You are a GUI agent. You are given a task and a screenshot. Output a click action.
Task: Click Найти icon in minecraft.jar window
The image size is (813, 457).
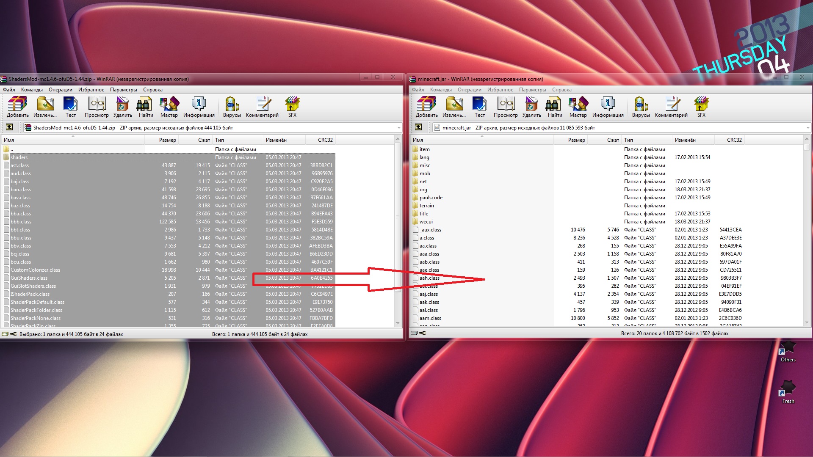(x=555, y=107)
